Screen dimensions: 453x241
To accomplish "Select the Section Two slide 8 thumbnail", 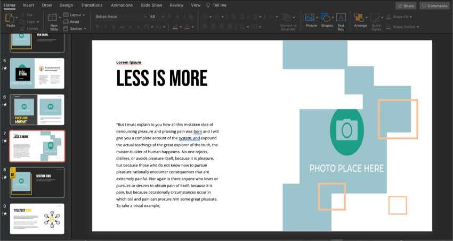I will click(x=37, y=182).
